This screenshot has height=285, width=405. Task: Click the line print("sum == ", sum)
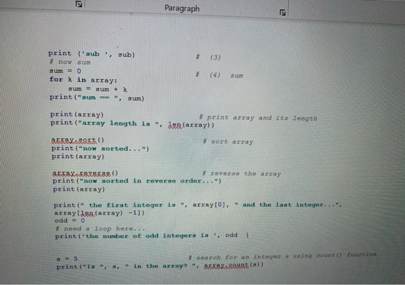click(97, 98)
